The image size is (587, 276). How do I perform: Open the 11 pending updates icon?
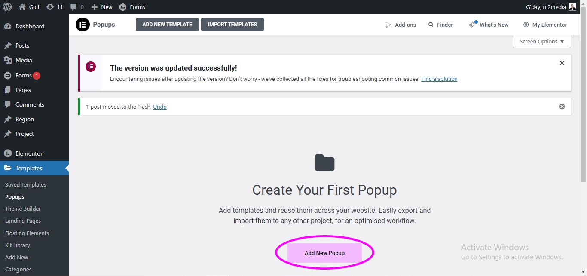pyautogui.click(x=55, y=7)
